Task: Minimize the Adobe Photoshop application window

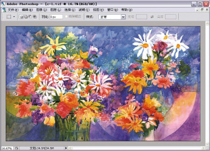Action: (194, 4)
